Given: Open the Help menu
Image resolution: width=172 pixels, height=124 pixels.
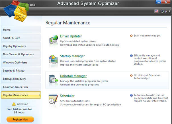Looking at the screenshot, I should 164,11.
